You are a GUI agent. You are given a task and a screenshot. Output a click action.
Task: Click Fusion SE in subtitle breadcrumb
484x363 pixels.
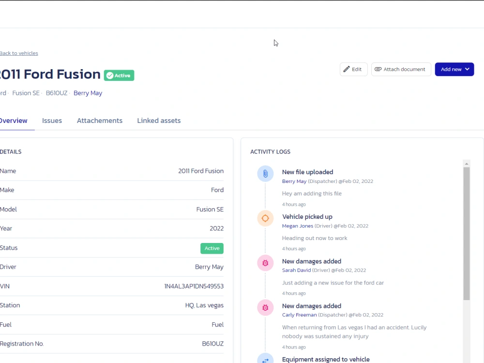[26, 93]
